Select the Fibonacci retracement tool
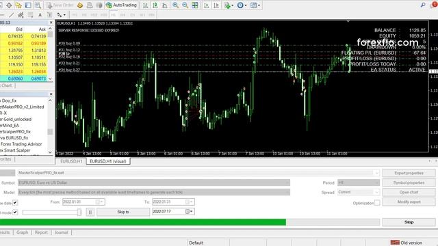The image size is (438, 246). (x=30, y=15)
